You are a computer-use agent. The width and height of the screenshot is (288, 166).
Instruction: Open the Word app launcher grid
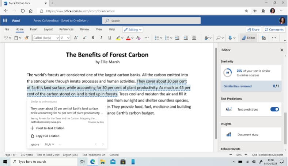point(5,21)
